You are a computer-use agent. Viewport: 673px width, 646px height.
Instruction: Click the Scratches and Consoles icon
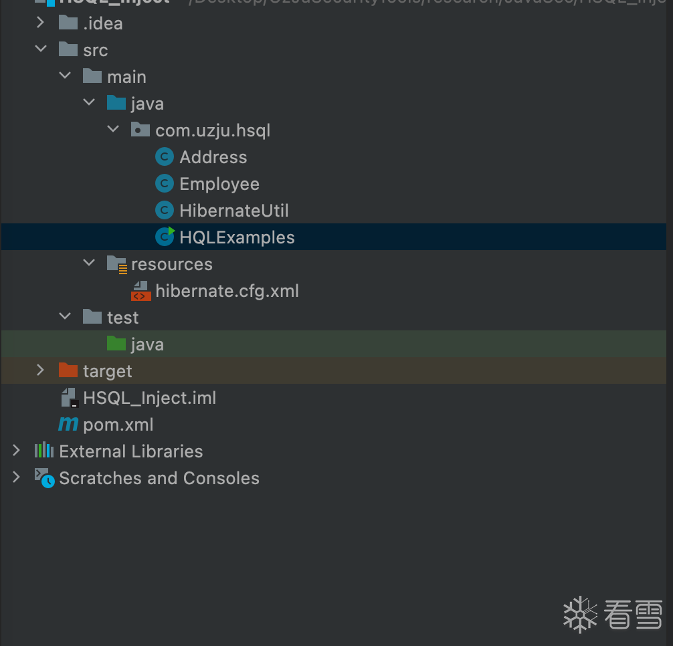point(44,478)
